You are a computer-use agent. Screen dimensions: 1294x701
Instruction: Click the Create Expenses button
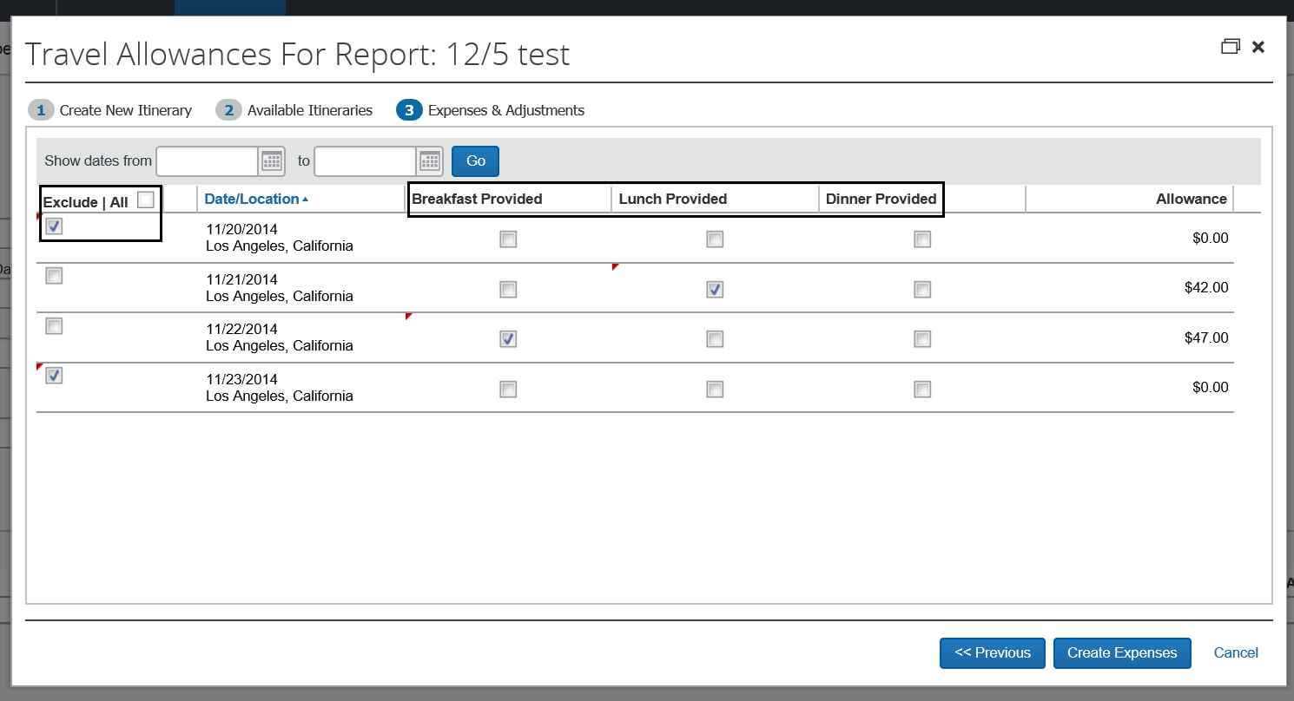click(x=1121, y=652)
